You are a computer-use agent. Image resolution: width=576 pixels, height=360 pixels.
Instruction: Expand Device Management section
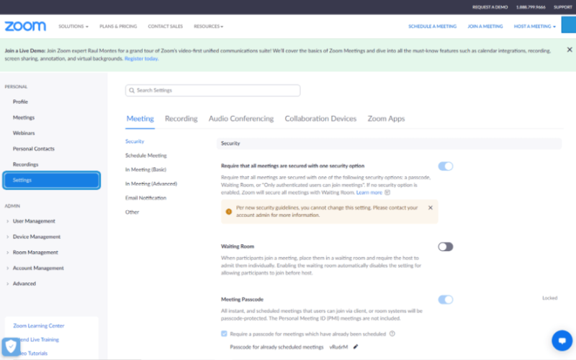(37, 237)
